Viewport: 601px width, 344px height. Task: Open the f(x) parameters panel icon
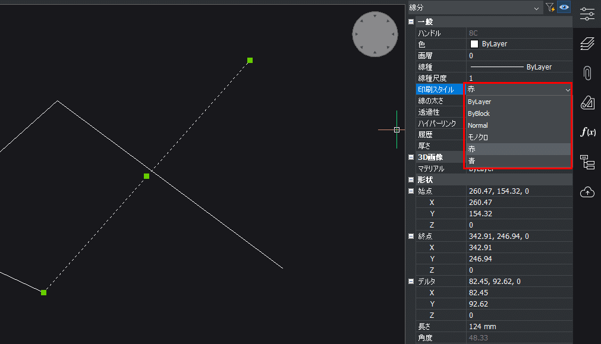pos(587,132)
